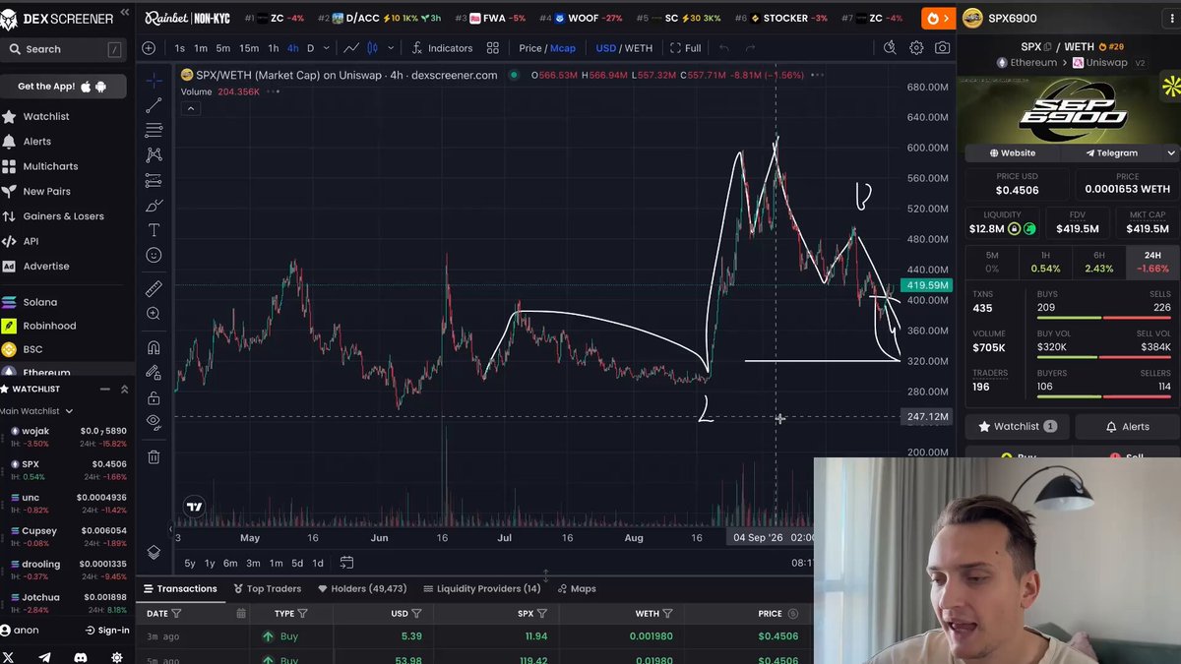Toggle lock all drawing tools
The image size is (1181, 664).
(x=154, y=398)
